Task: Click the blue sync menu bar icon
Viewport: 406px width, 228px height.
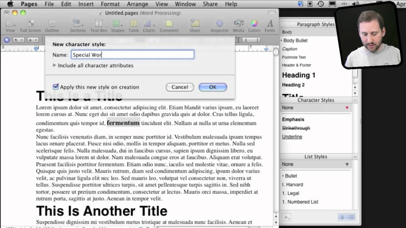Action: pyautogui.click(x=301, y=4)
